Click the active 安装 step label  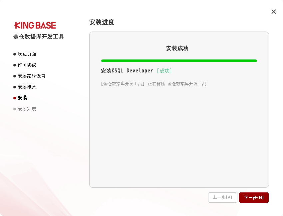tap(23, 98)
